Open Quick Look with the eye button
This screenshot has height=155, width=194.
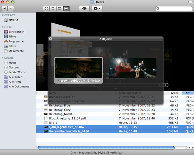(x=84, y=8)
